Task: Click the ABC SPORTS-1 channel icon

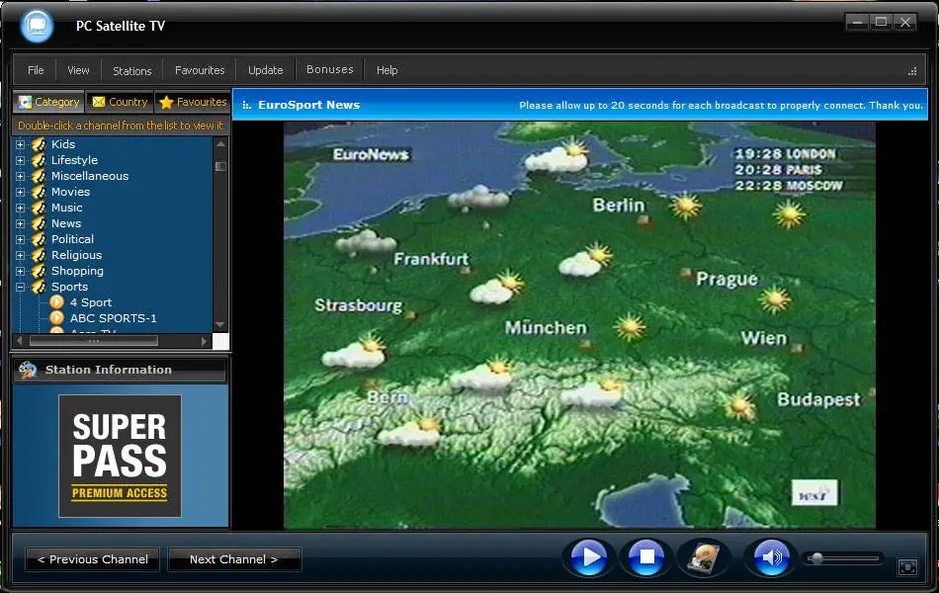Action: pyautogui.click(x=57, y=318)
